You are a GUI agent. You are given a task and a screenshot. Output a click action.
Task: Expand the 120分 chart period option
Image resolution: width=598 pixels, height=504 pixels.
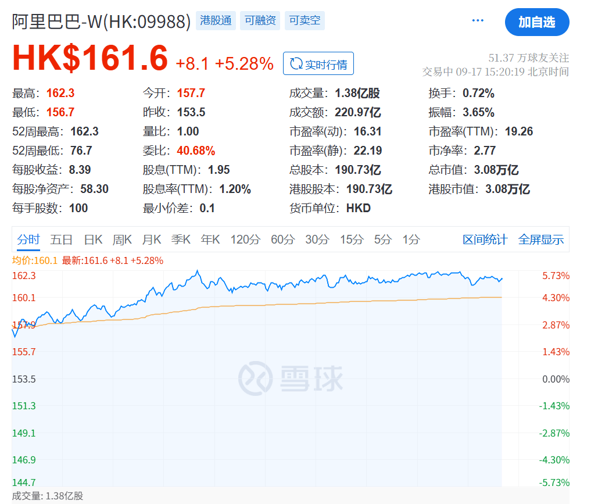click(x=245, y=239)
